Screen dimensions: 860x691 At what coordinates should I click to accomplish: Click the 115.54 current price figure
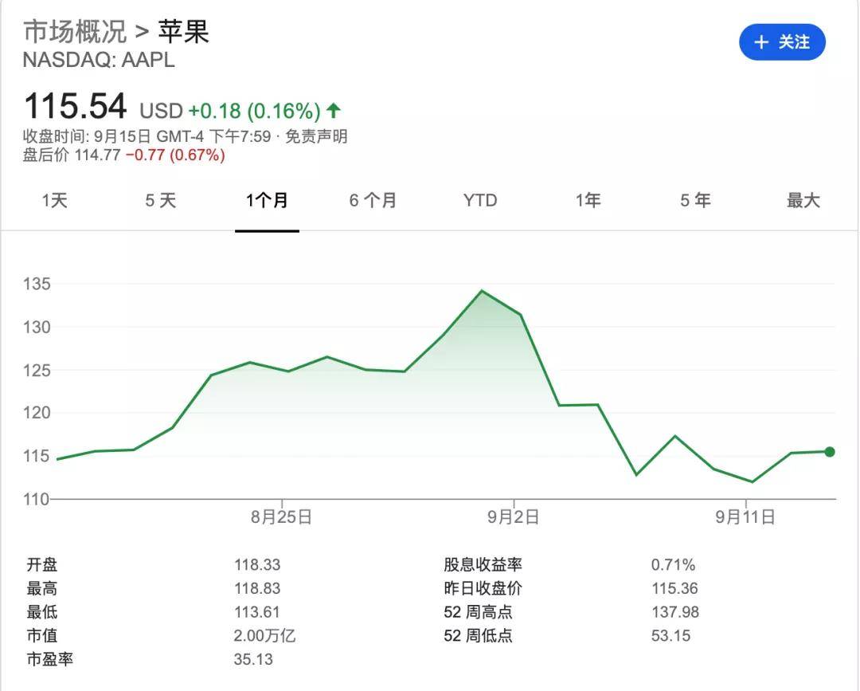tap(75, 107)
